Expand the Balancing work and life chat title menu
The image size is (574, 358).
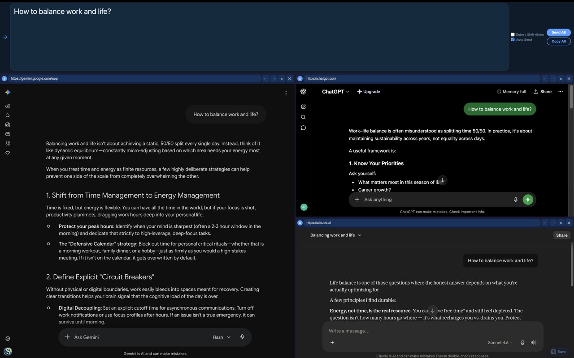[x=335, y=235]
